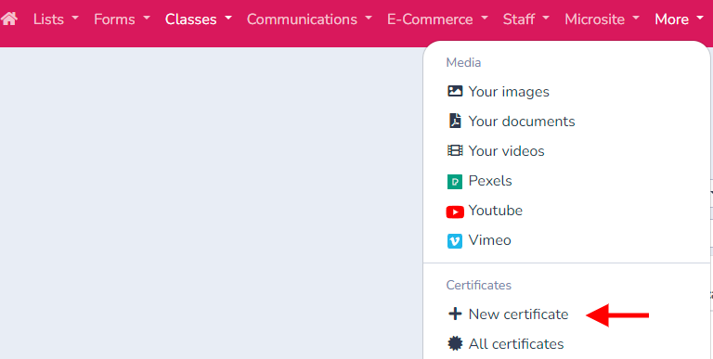Click the badge icon for All certificates

click(x=455, y=343)
